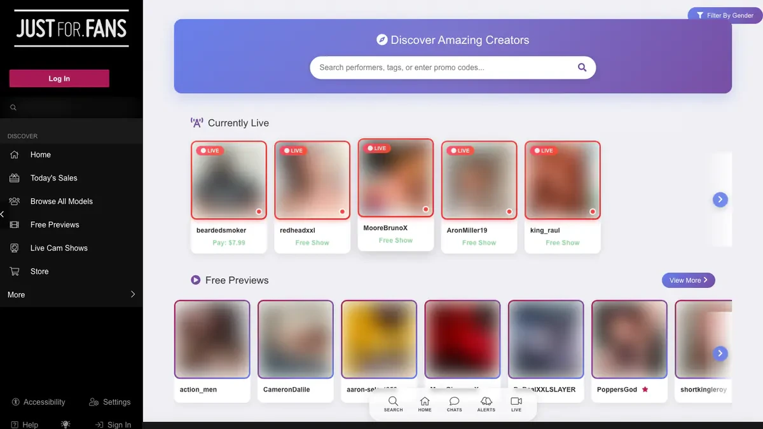
Task: Collapse the sidebar using left chevron
Action: 3,214
